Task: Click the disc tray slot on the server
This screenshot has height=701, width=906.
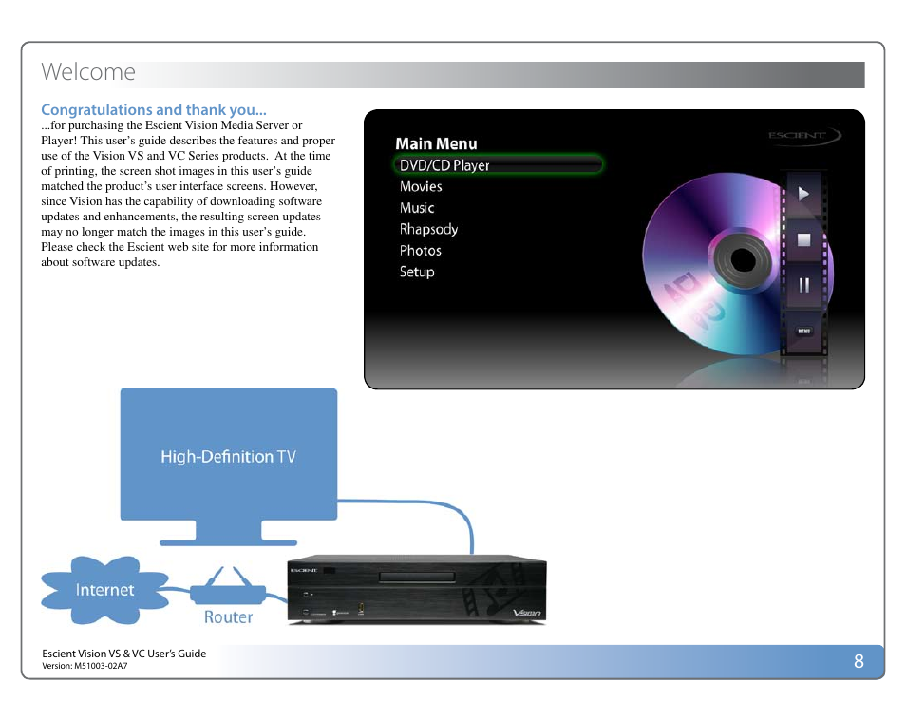Action: 417,577
